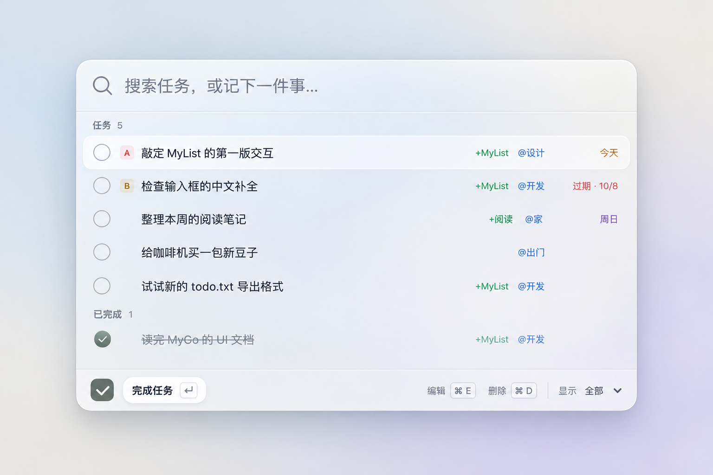This screenshot has height=475, width=713.
Task: Check off 敲定 MyList 的第一版交互 task
Action: tap(102, 153)
